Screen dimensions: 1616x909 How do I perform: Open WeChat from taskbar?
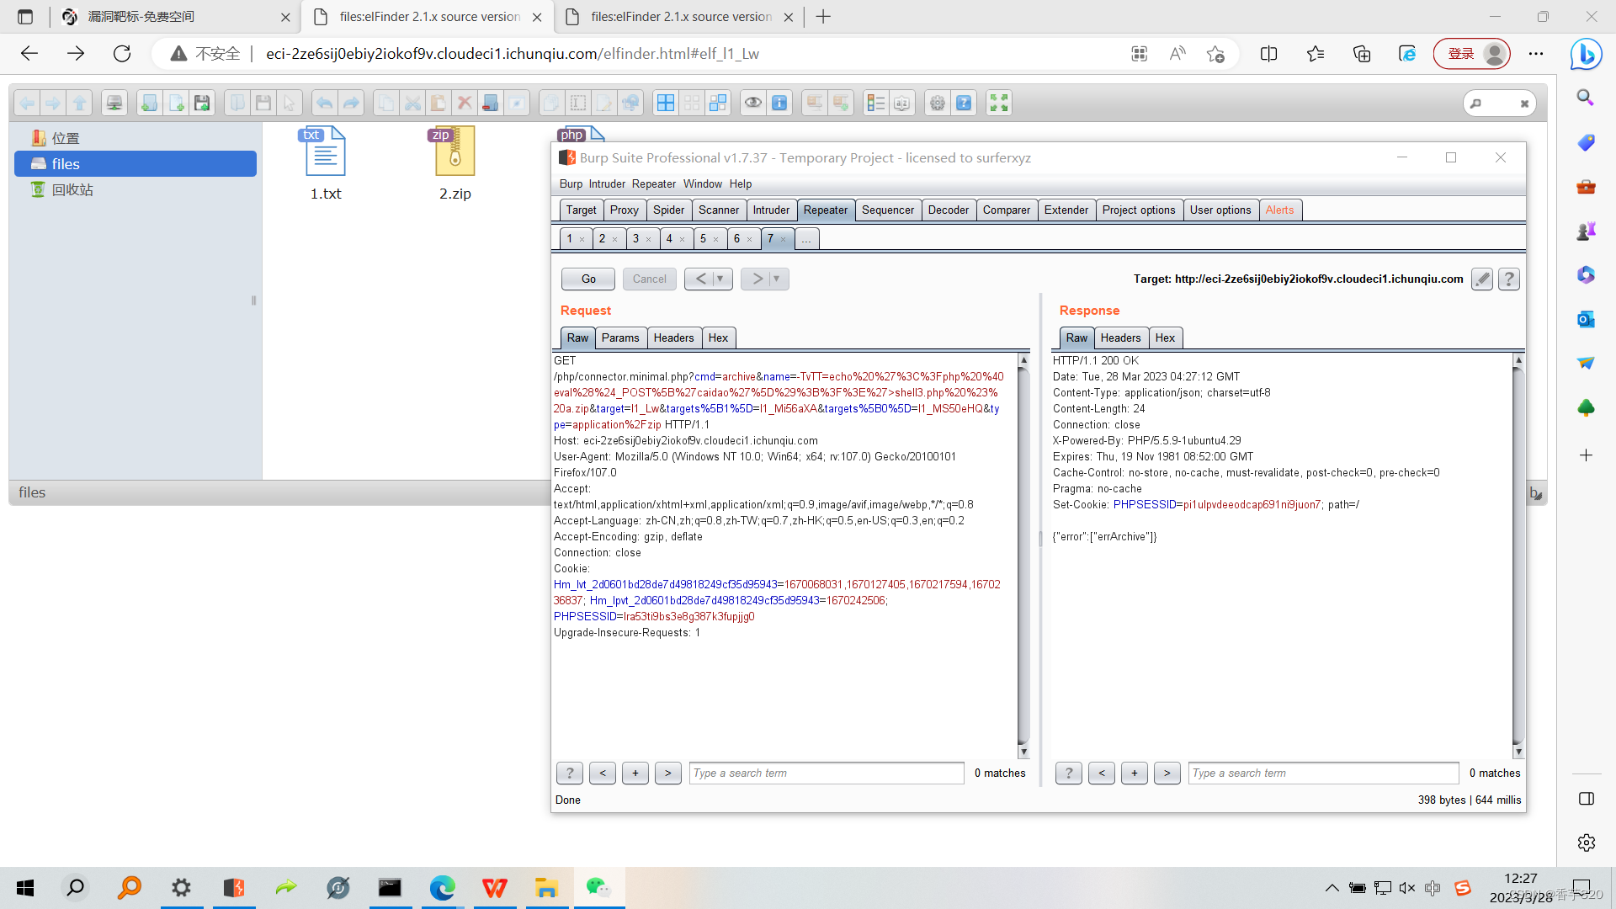[598, 887]
